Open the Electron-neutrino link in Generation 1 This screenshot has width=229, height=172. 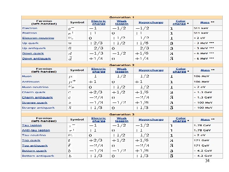click(x=38, y=38)
